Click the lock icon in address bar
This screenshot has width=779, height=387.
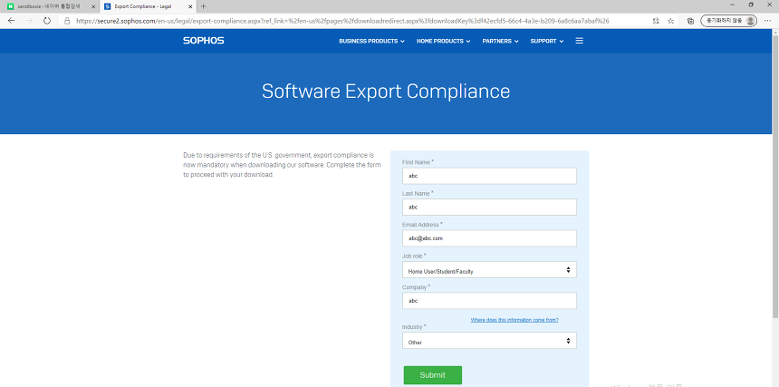coord(68,20)
